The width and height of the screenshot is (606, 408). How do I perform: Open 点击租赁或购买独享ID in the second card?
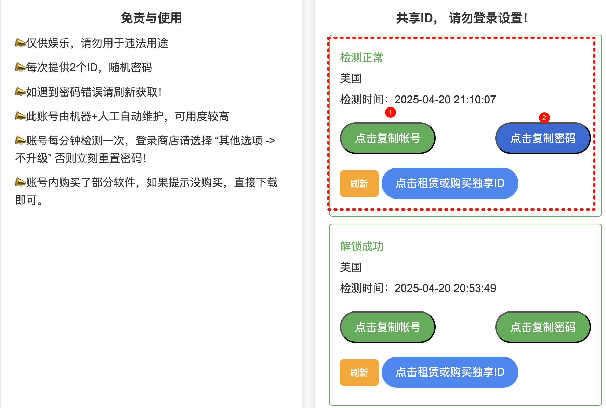point(450,372)
